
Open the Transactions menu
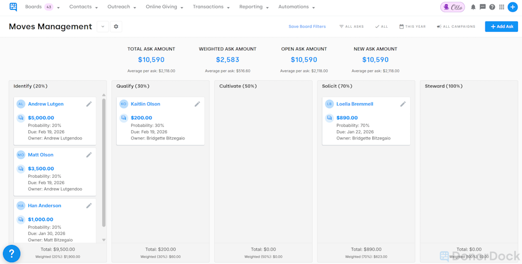(211, 7)
